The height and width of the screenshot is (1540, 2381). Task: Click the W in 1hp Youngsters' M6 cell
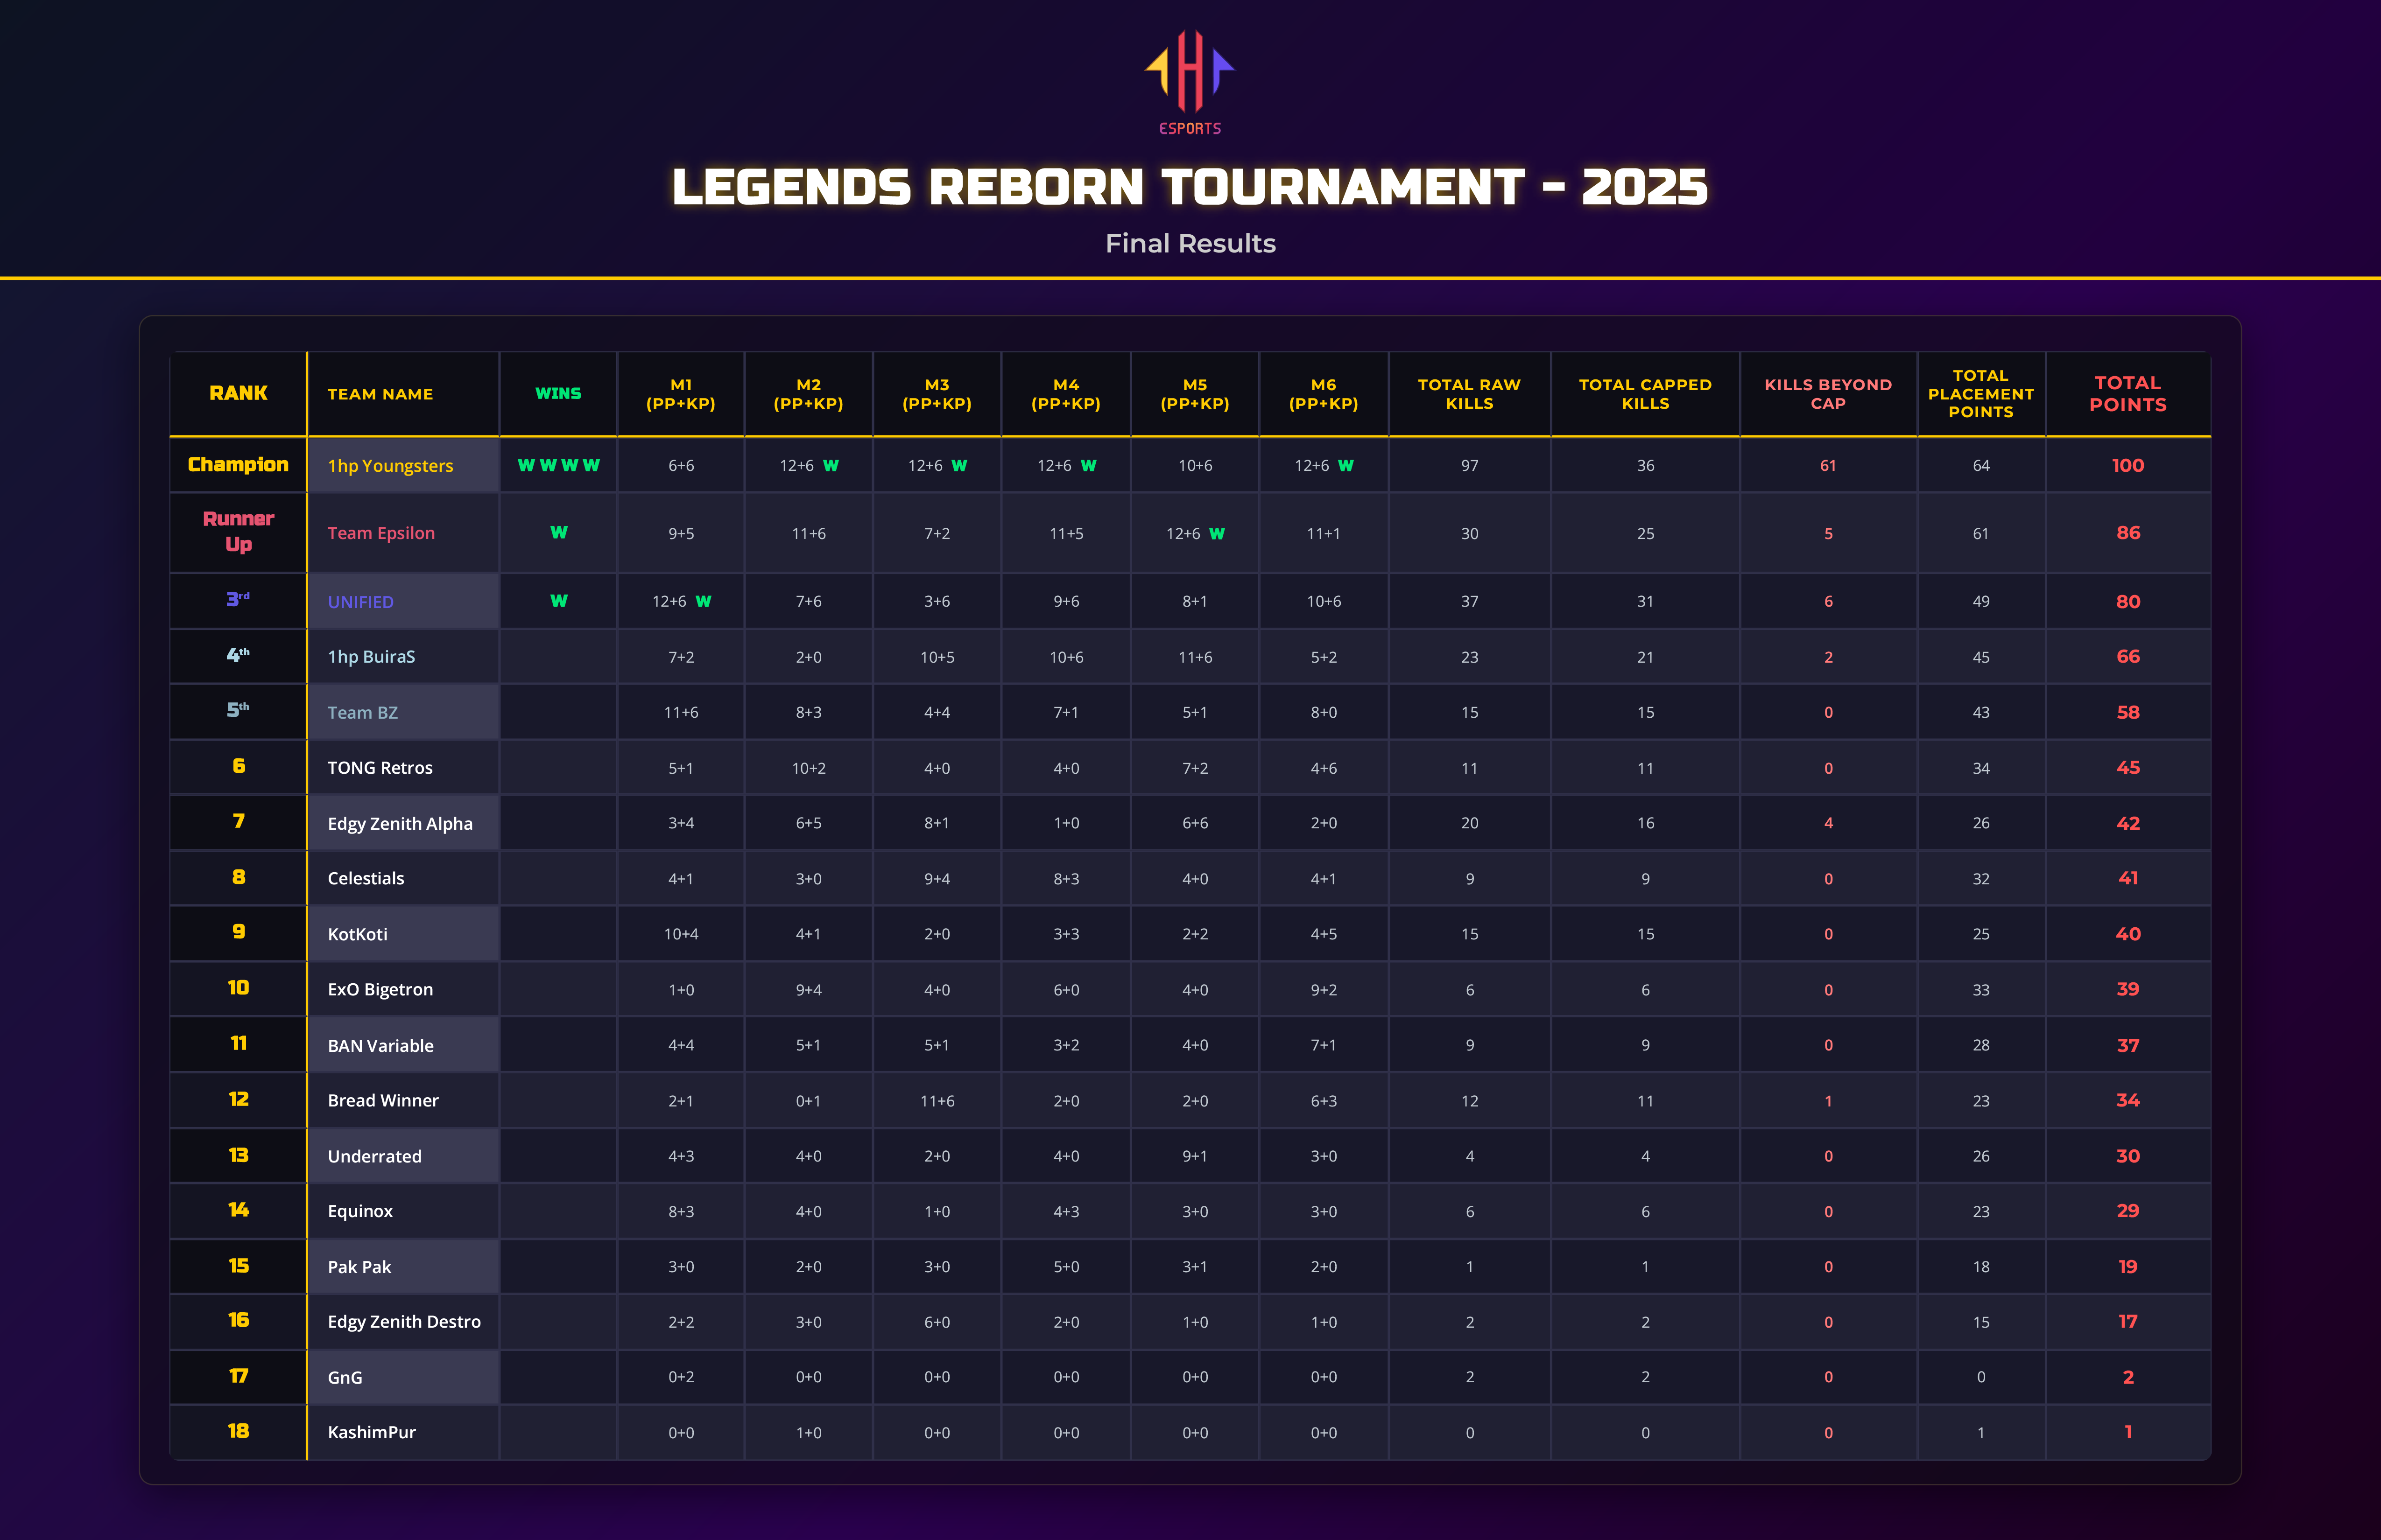[1345, 465]
